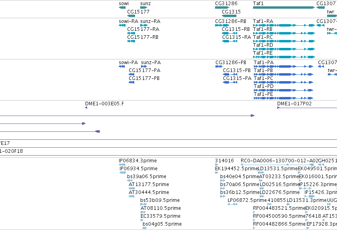
Task: Click EST AT08110.5prime
Action: (x=143, y=213)
